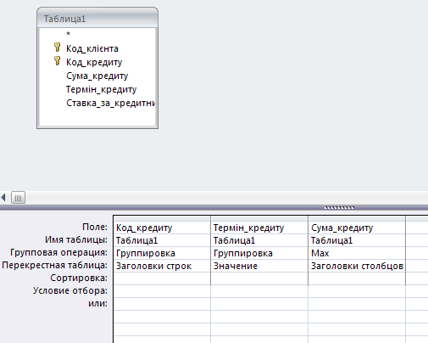Image resolution: width=428 pixels, height=343 pixels.
Task: Open the Поле cell containing Код_кредиту
Action: (162, 228)
